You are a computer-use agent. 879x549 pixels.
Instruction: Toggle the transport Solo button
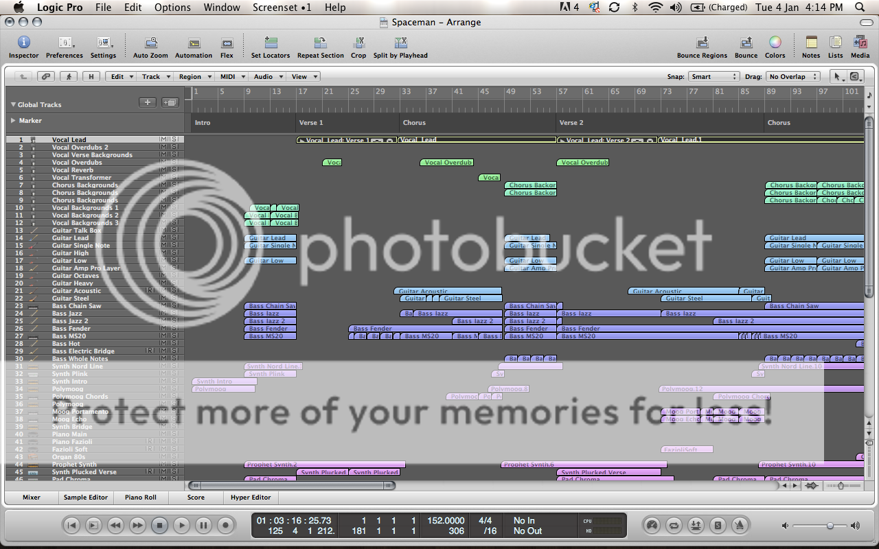718,526
